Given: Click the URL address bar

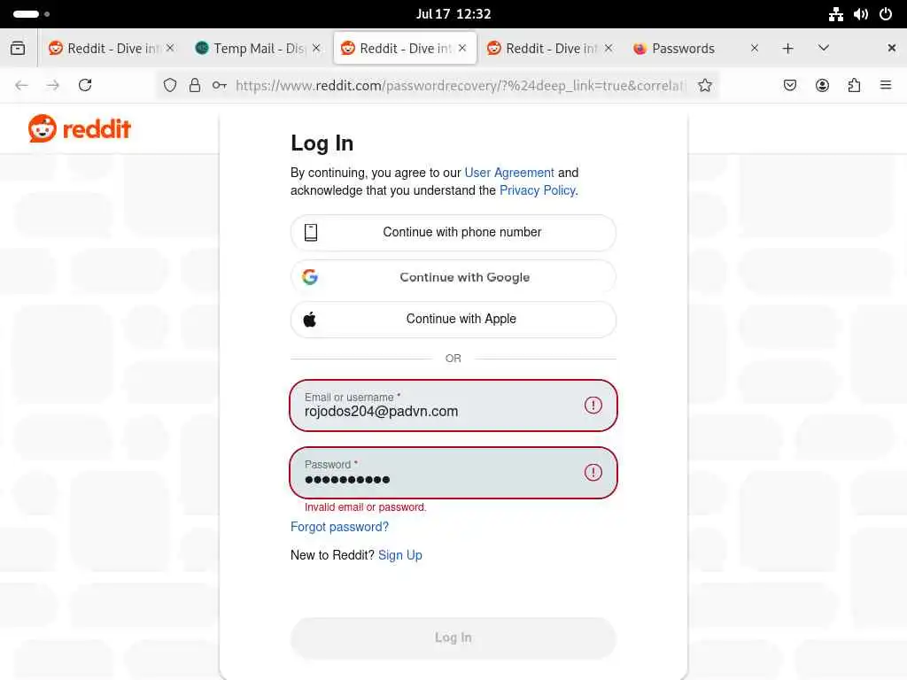Looking at the screenshot, I should (x=460, y=86).
